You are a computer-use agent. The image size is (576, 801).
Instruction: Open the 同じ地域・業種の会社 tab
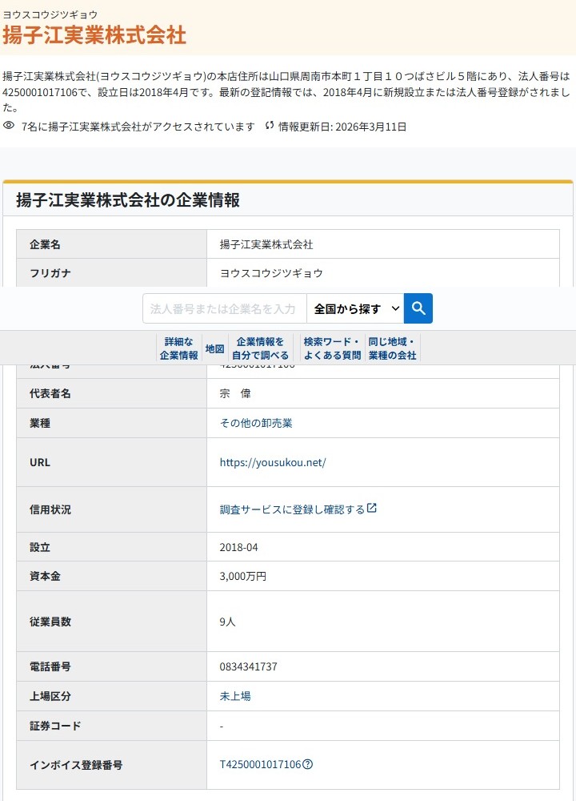click(392, 348)
